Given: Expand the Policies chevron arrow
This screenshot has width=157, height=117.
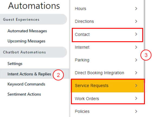Looking at the screenshot, I should click(x=136, y=111).
